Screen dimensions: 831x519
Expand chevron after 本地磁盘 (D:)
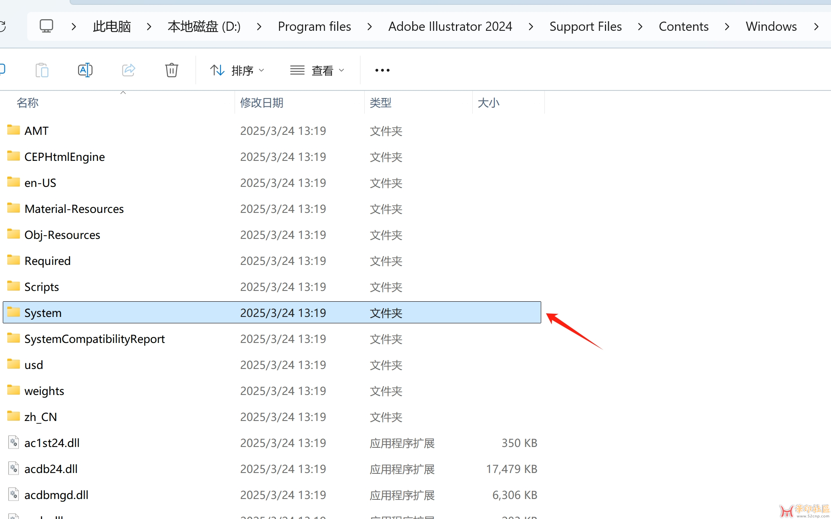259,26
